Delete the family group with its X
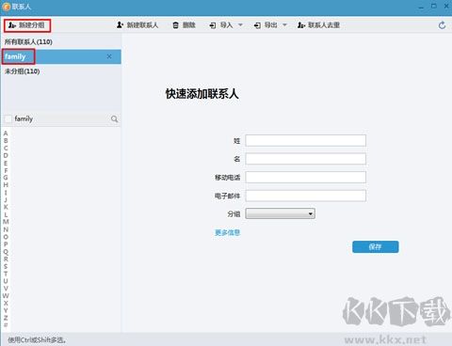452x346 pixels. (x=109, y=56)
